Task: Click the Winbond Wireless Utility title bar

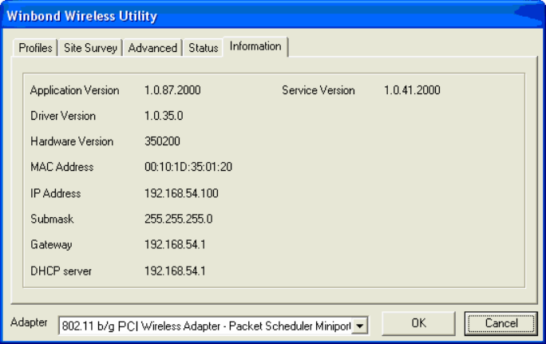Action: click(x=273, y=16)
